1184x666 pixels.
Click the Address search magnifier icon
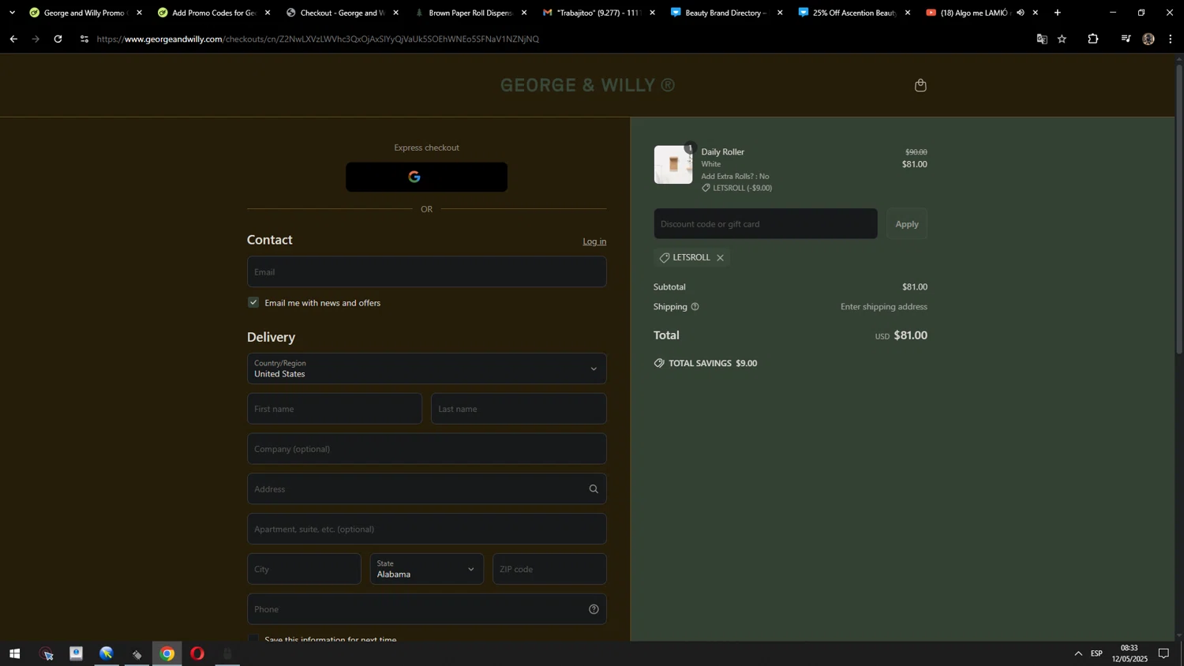pyautogui.click(x=594, y=489)
